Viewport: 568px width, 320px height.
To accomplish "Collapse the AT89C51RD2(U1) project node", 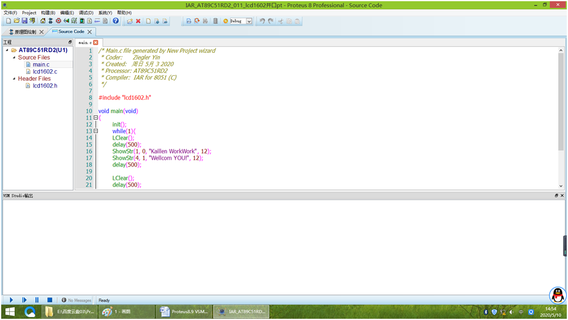I will [7, 50].
